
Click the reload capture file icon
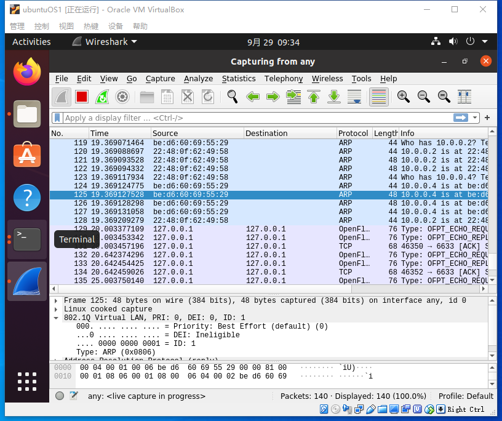(x=208, y=97)
